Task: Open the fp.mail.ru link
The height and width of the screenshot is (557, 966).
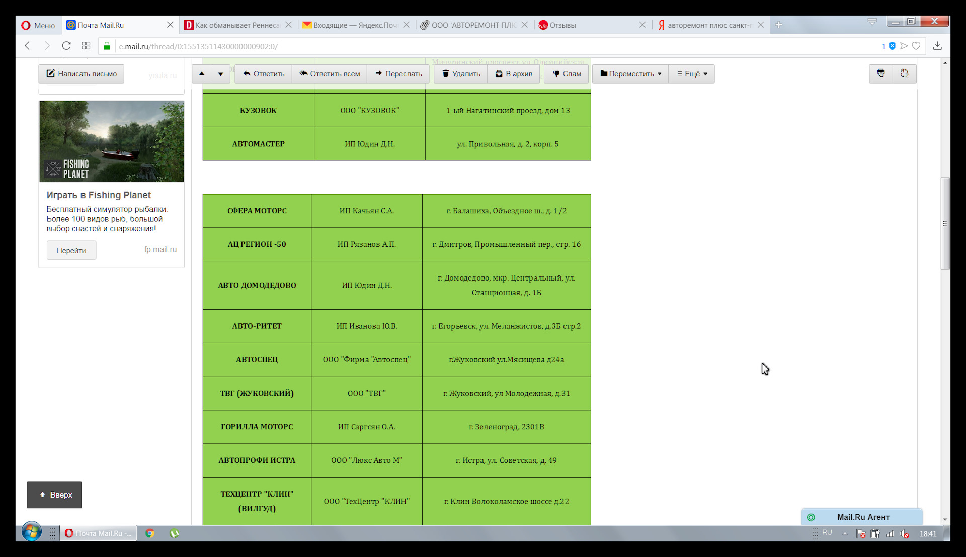Action: tap(160, 250)
